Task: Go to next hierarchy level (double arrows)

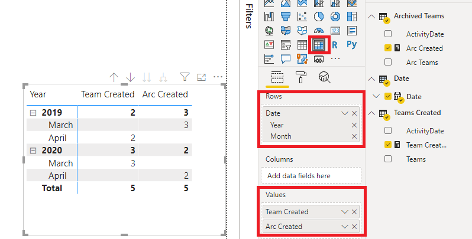Action: [x=147, y=77]
